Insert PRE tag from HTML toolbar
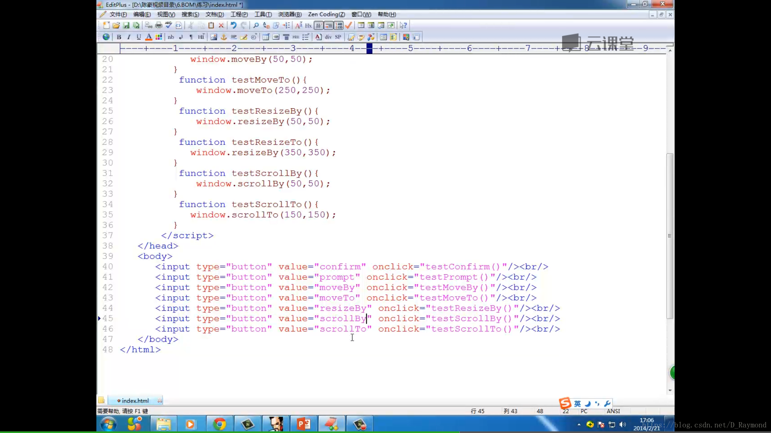The image size is (771, 433). point(296,37)
